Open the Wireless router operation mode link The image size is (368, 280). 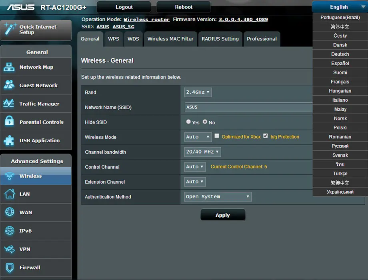146,20
